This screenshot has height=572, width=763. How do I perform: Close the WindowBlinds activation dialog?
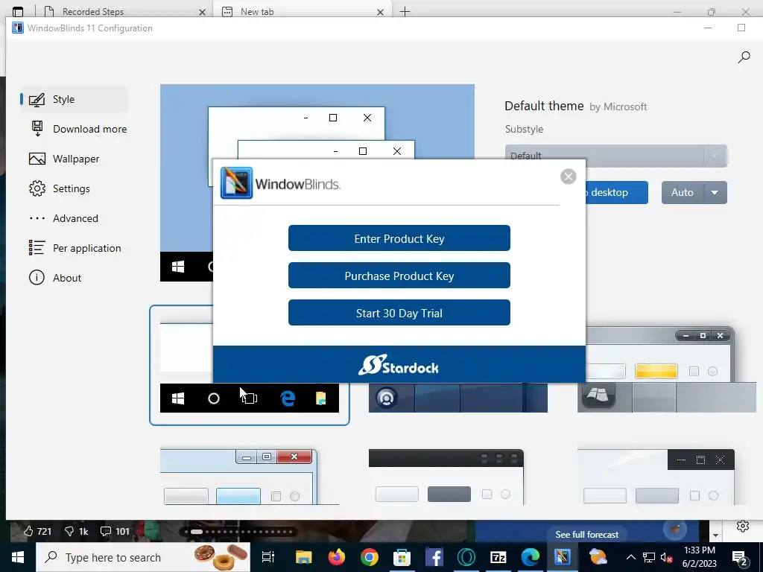(x=568, y=176)
